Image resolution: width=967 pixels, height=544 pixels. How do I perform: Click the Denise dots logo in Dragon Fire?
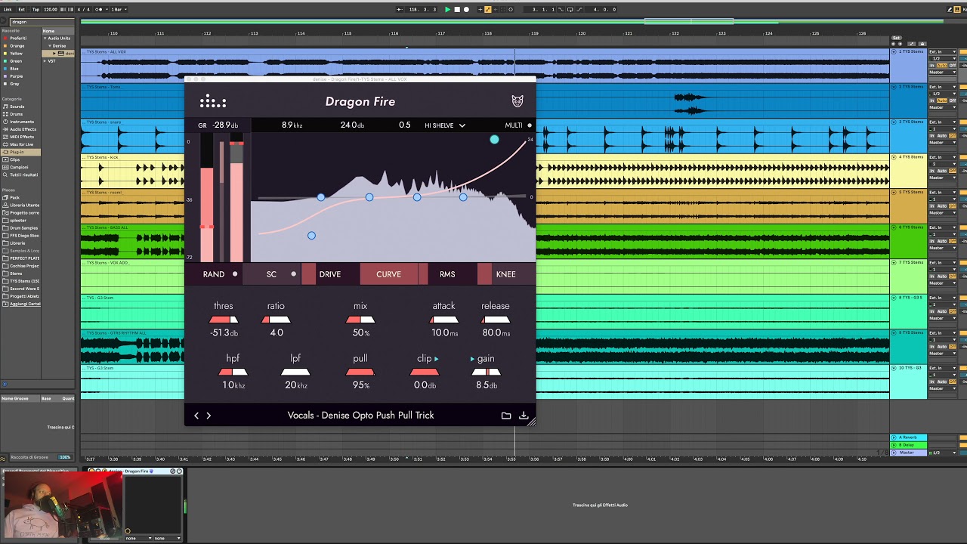coord(213,102)
